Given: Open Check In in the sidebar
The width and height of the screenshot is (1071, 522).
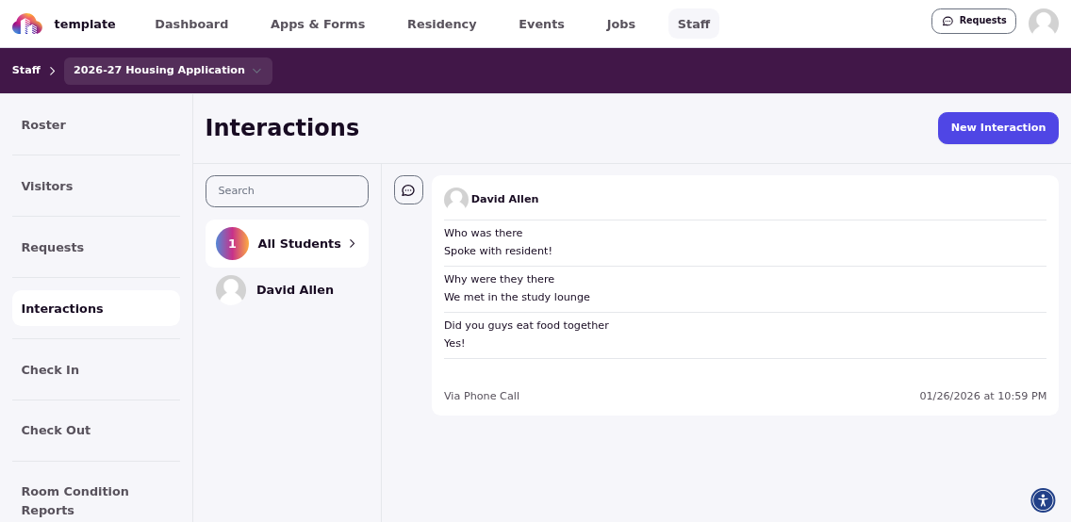Looking at the screenshot, I should pyautogui.click(x=96, y=370).
